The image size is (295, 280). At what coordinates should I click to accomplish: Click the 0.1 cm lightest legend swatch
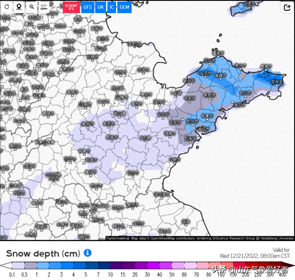point(18,266)
